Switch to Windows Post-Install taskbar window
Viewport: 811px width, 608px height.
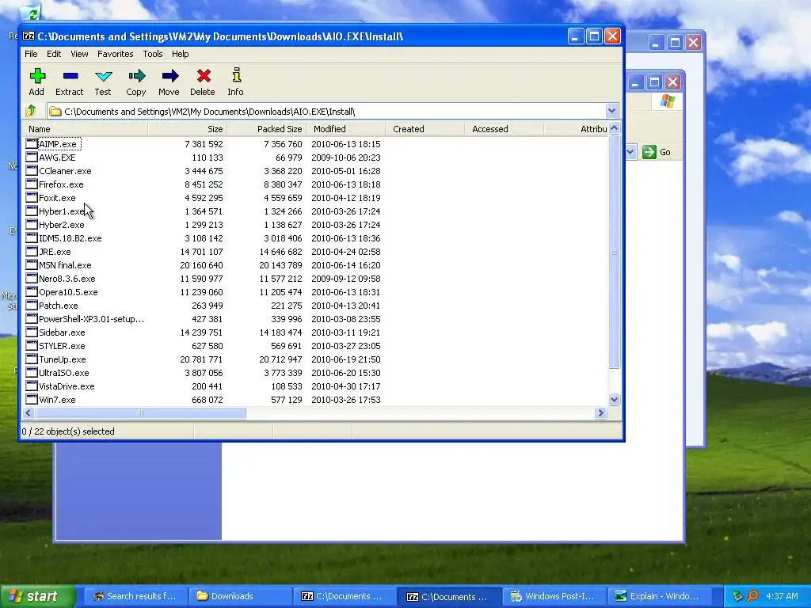553,596
